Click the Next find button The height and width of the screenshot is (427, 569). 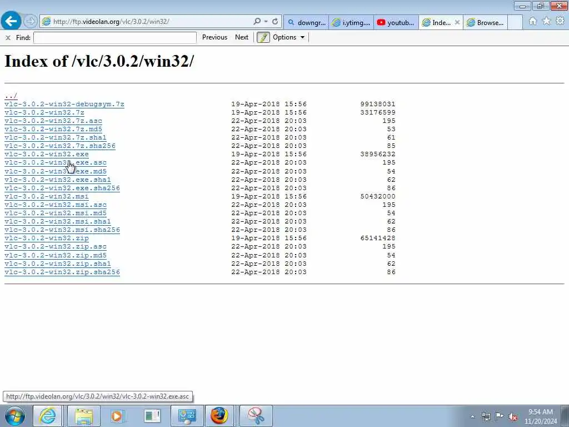[x=242, y=37]
